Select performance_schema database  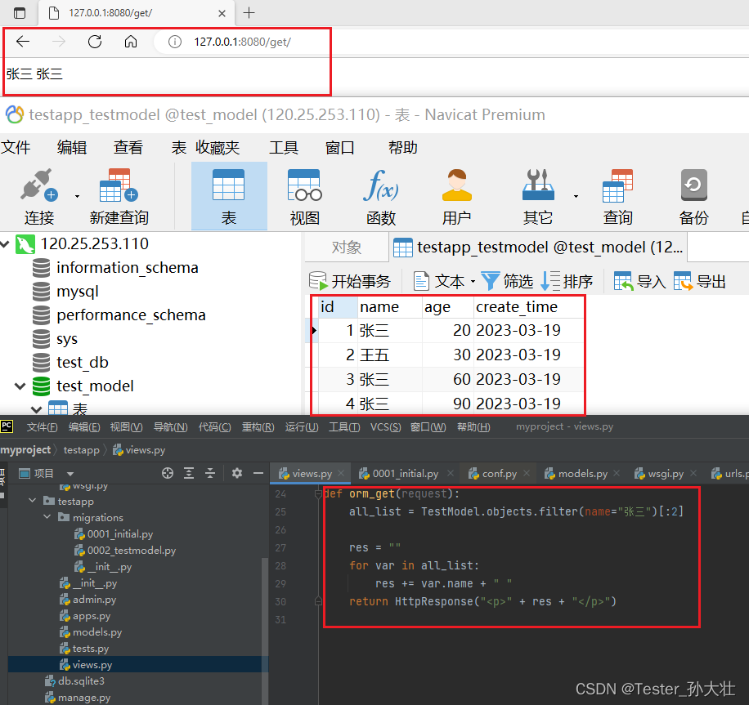coord(131,315)
